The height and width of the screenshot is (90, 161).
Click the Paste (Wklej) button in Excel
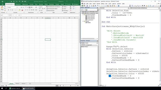click(2, 8)
